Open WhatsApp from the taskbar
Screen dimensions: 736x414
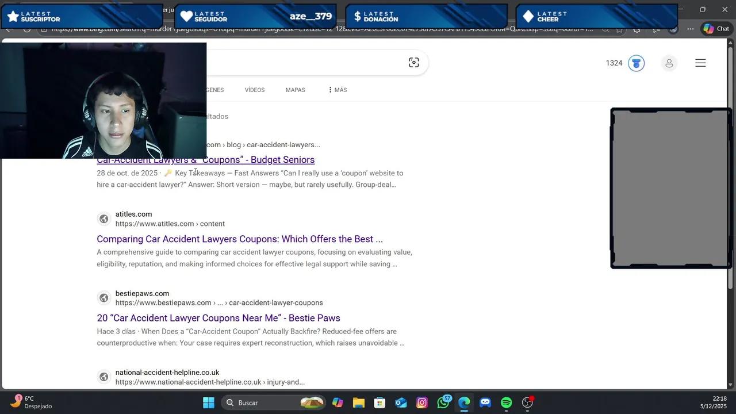pyautogui.click(x=443, y=402)
